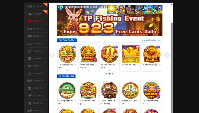The image size is (199, 113).
Task: Show next games with right carousel arrow
Action: 167,55
